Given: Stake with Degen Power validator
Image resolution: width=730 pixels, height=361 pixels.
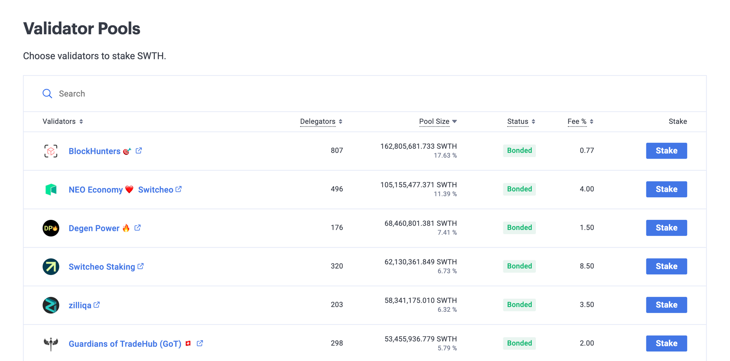Looking at the screenshot, I should (x=666, y=228).
